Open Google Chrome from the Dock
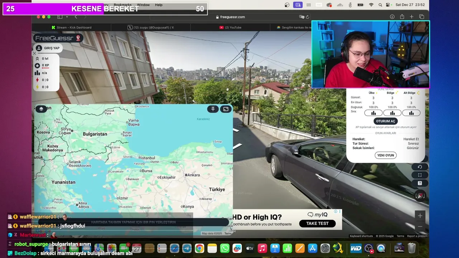The width and height of the screenshot is (459, 258). [x=199, y=248]
